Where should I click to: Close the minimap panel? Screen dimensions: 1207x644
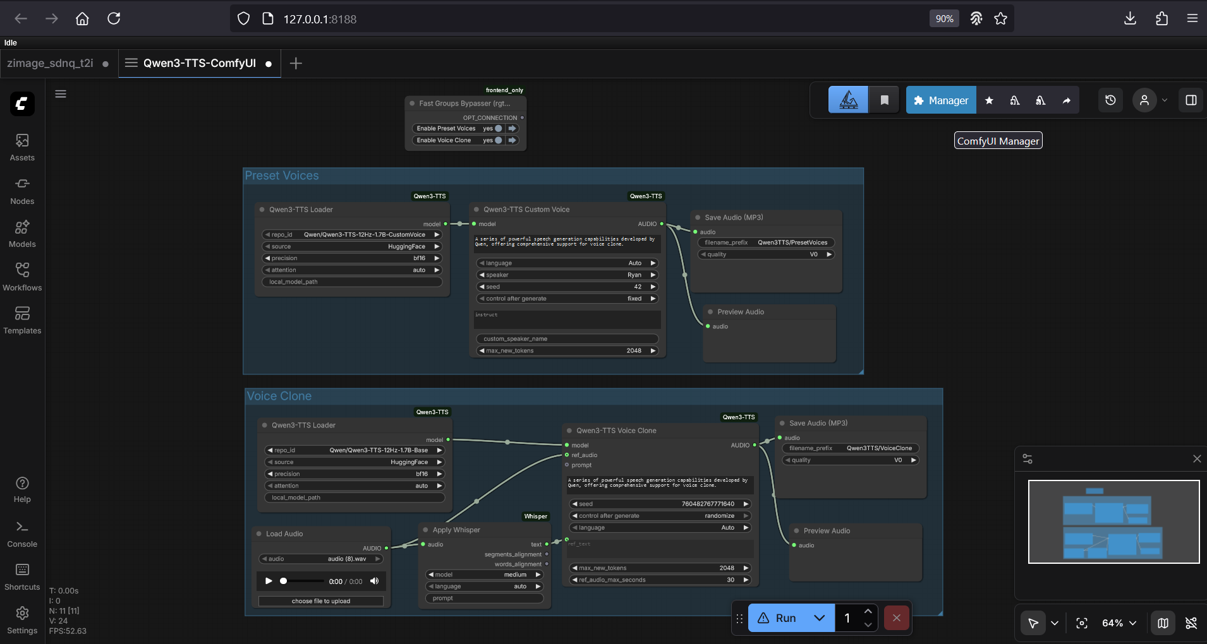[1197, 459]
